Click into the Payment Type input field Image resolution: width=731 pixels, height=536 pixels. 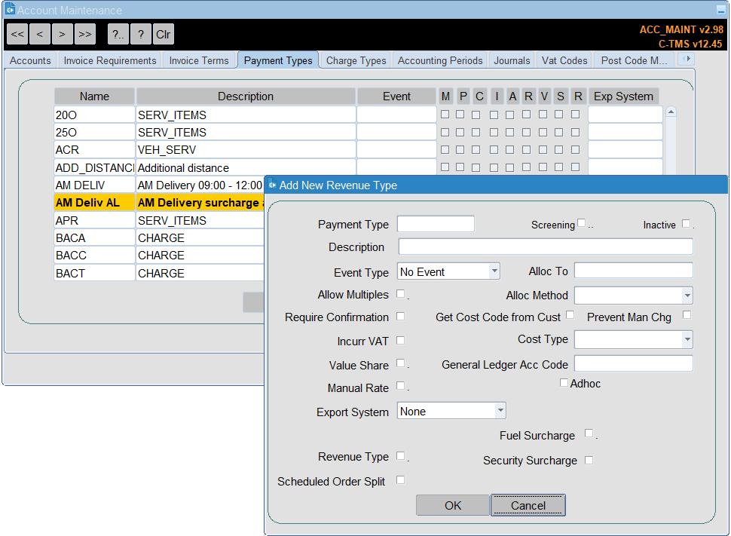click(436, 224)
